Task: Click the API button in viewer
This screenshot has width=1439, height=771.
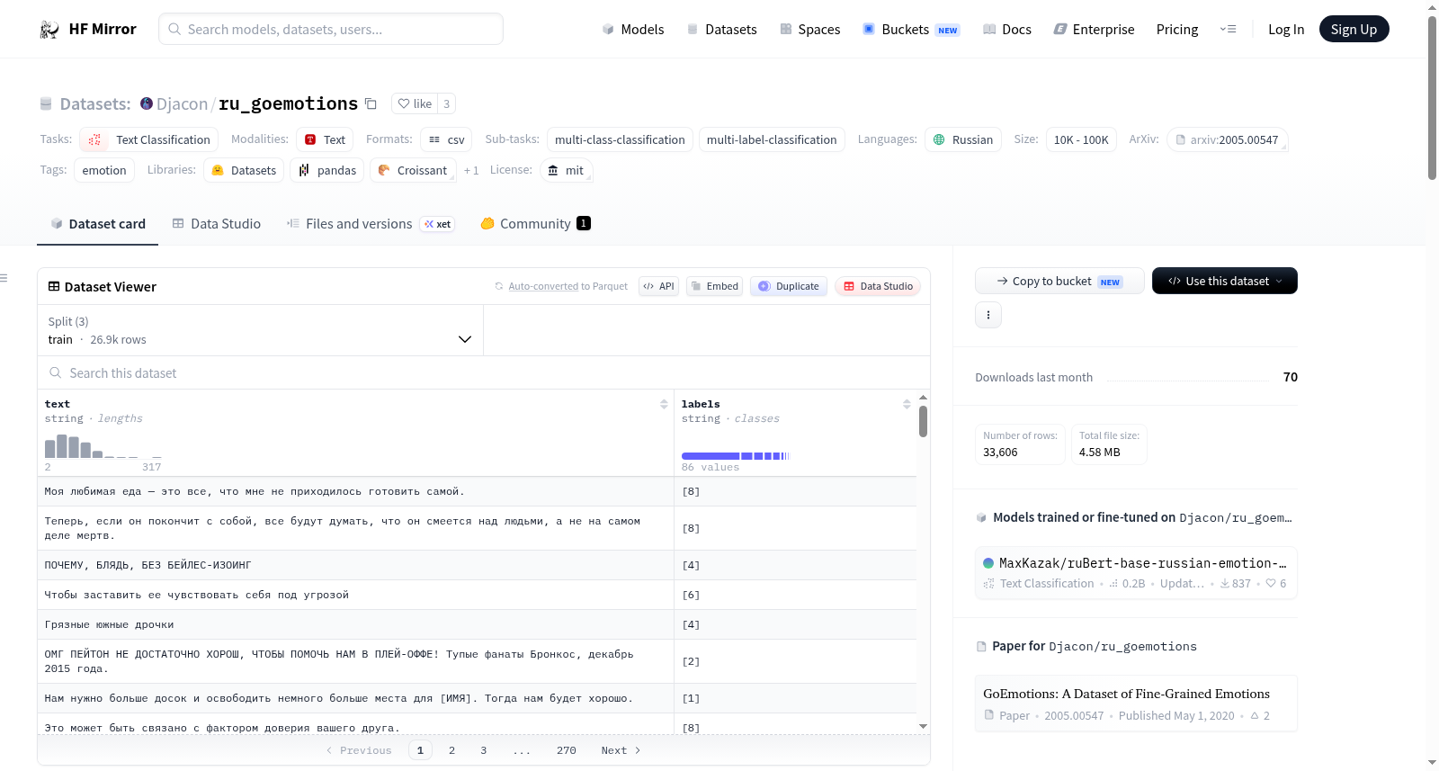Action: (x=658, y=286)
